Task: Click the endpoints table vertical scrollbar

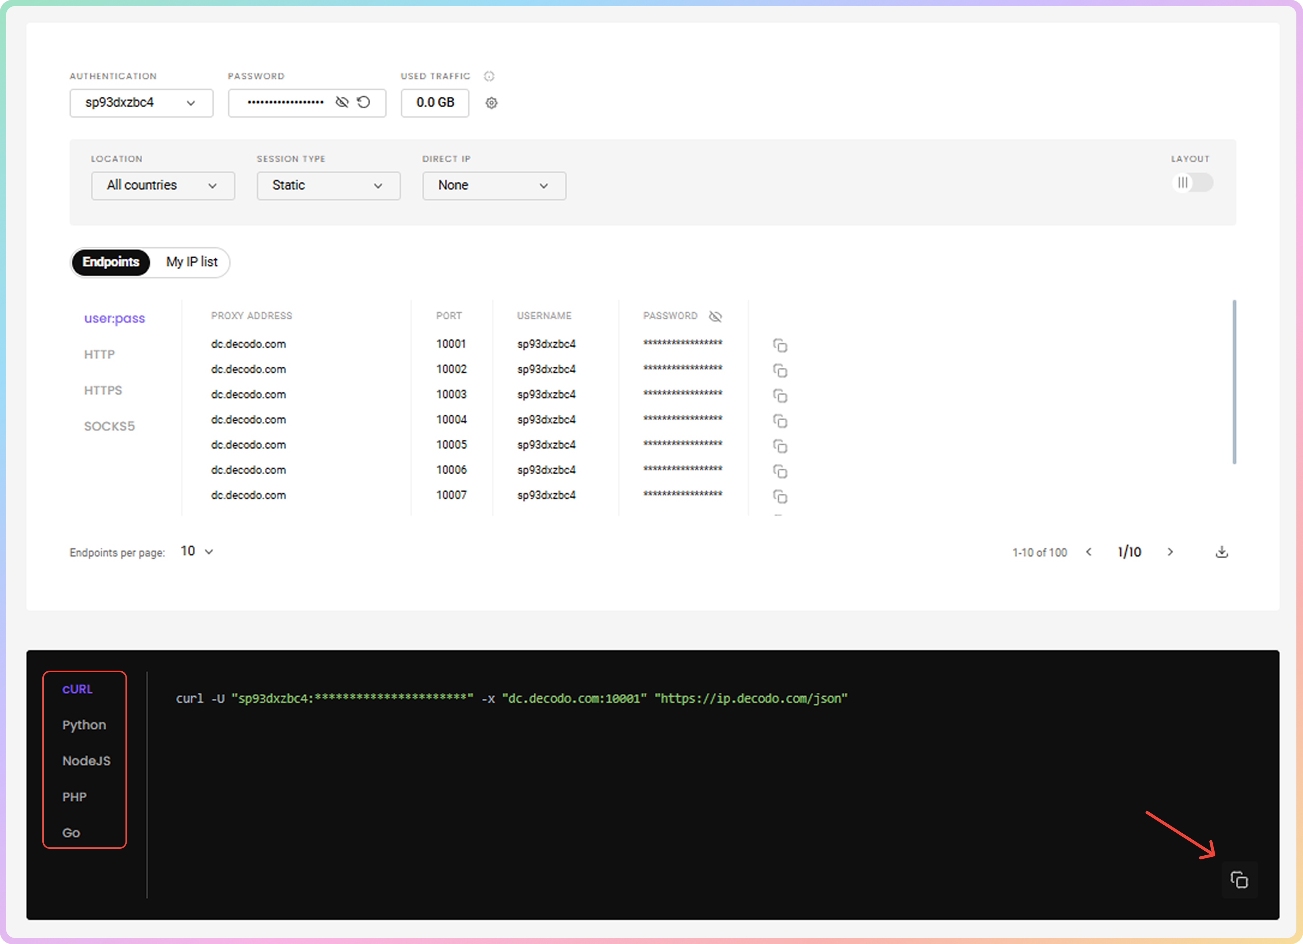Action: [1234, 382]
